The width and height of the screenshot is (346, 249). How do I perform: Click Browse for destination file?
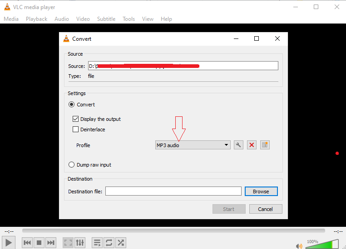tap(261, 192)
